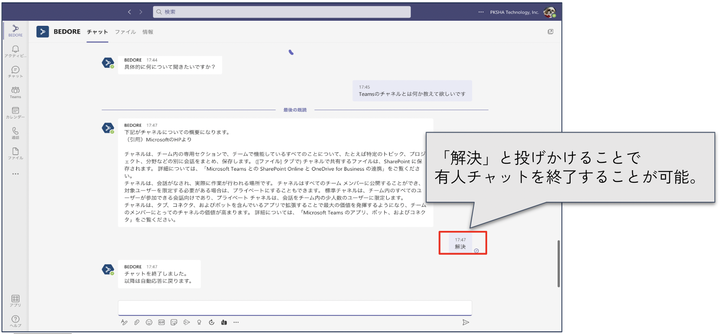Image resolution: width=720 pixels, height=334 pixels.
Task: Click the line 下記がチャネルについての概要になります。
Action: point(177,132)
